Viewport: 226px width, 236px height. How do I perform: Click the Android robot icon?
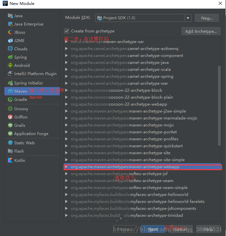point(10,65)
